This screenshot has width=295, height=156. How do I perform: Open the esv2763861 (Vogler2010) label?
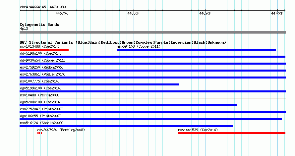click(x=43, y=74)
